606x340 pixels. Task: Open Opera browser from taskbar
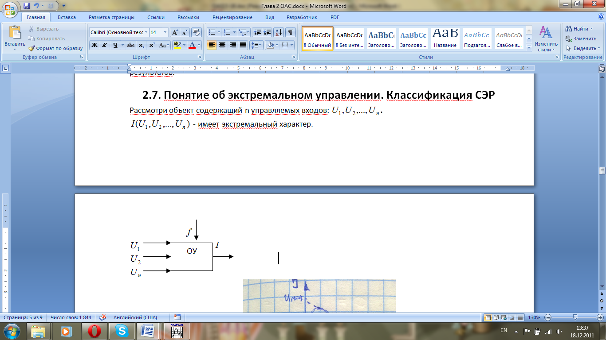94,331
